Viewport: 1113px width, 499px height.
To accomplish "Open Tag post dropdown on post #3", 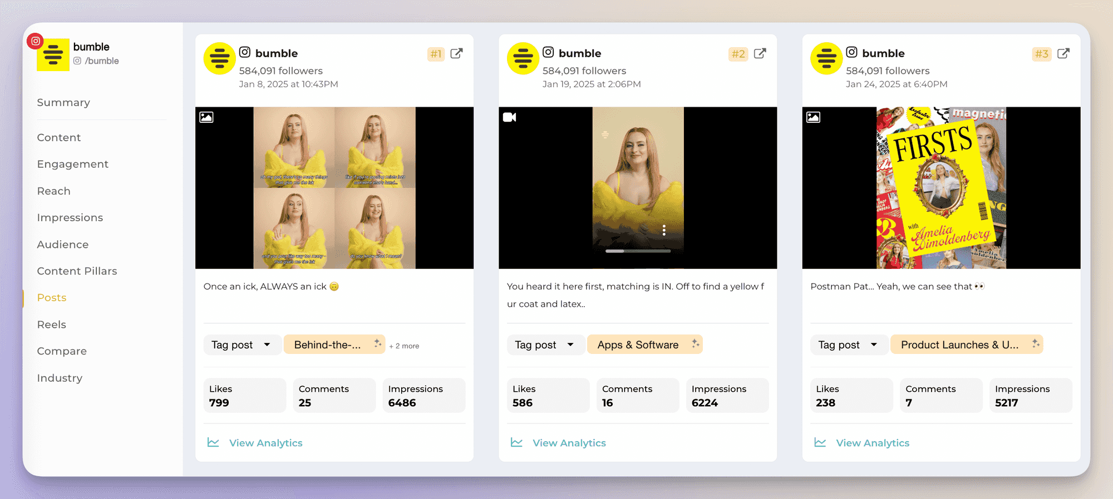I will click(849, 345).
